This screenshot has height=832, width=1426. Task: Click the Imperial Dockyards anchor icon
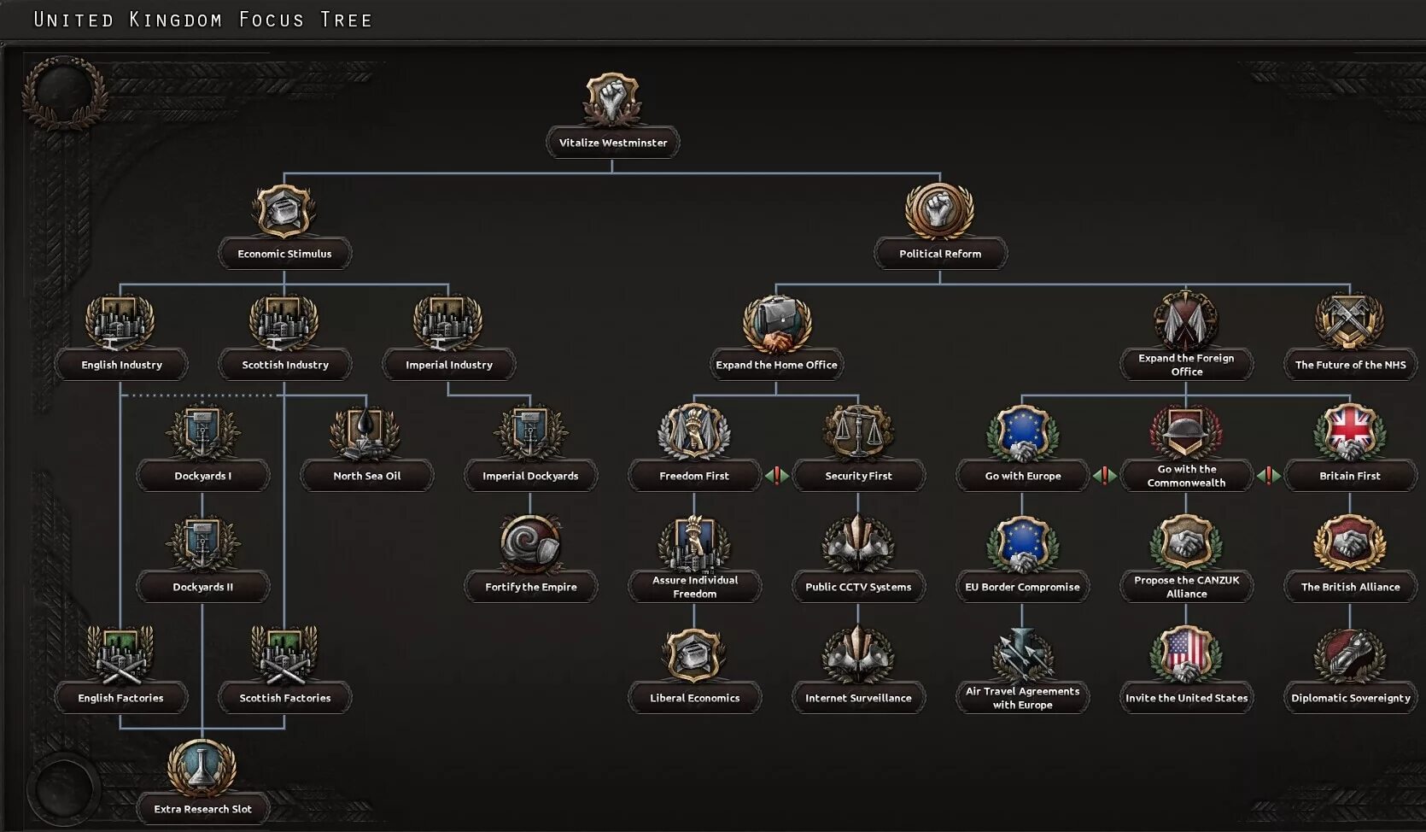click(530, 432)
